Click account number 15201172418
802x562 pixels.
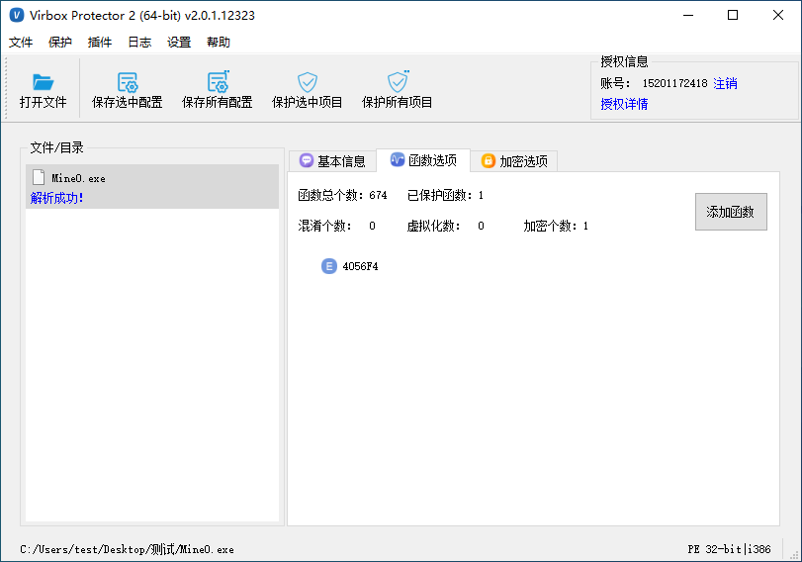(674, 83)
